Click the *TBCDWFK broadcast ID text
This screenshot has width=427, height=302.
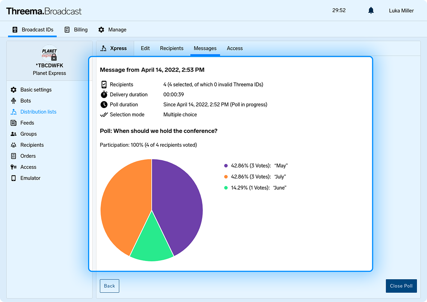click(50, 65)
